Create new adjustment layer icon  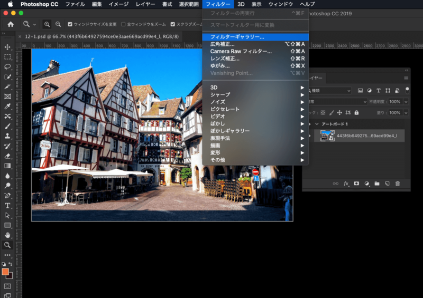point(366,184)
